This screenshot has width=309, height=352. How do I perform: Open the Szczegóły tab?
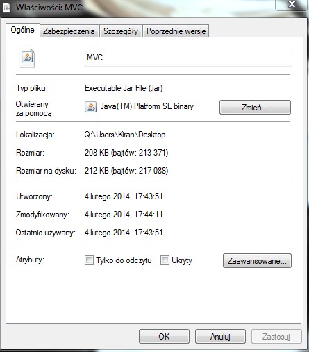click(121, 31)
